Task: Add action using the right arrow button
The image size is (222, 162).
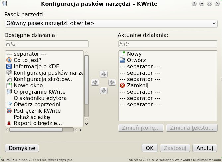Action: click(112, 82)
